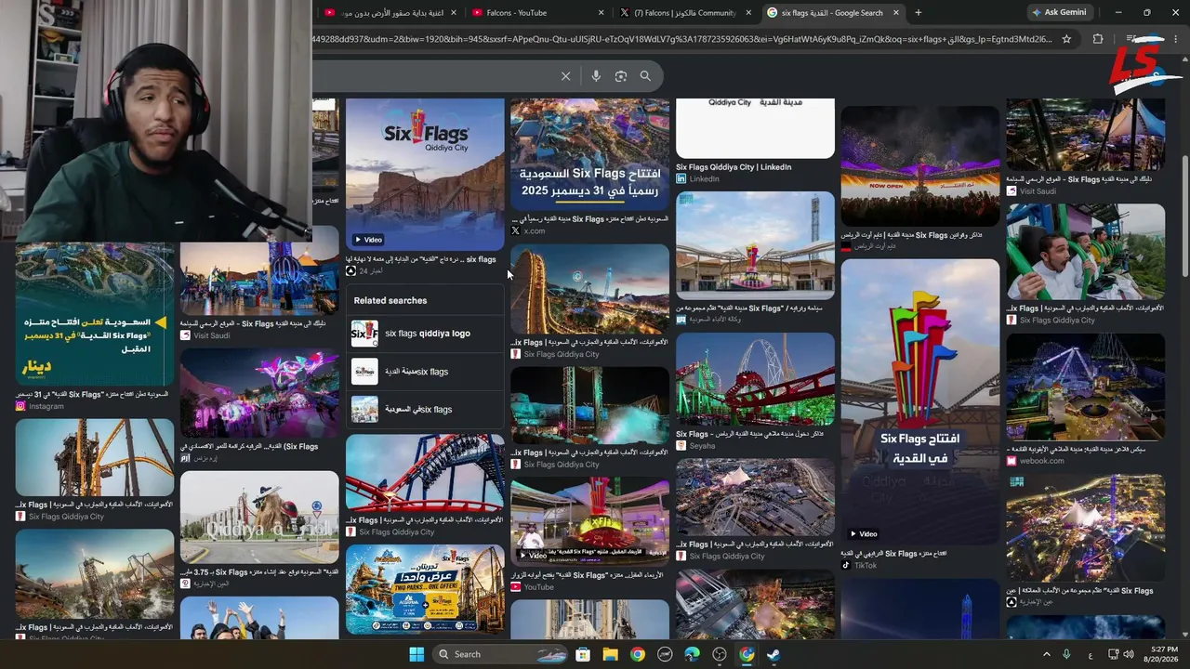The height and width of the screenshot is (669, 1190).
Task: Open Search by image (Lens) camera icon
Action: coord(621,76)
